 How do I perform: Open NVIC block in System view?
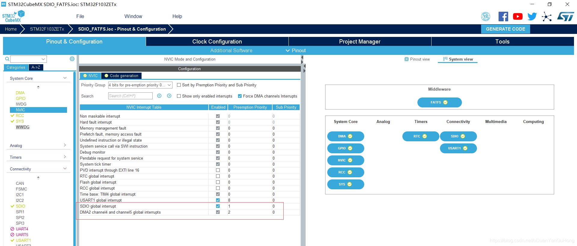point(346,160)
